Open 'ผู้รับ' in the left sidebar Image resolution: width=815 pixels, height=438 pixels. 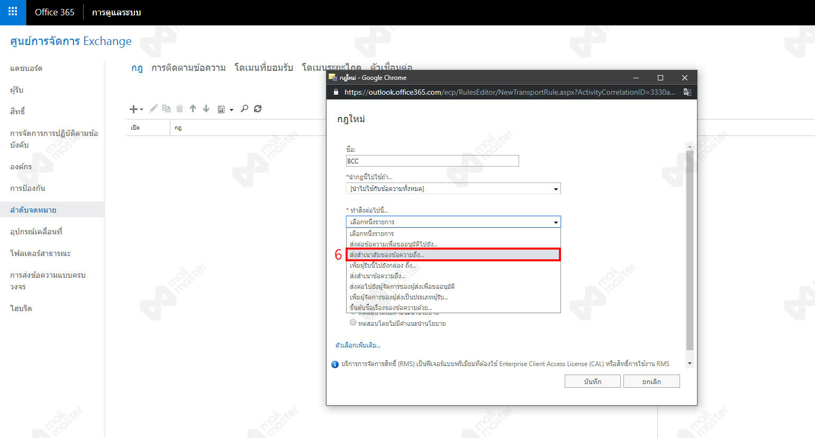(17, 90)
